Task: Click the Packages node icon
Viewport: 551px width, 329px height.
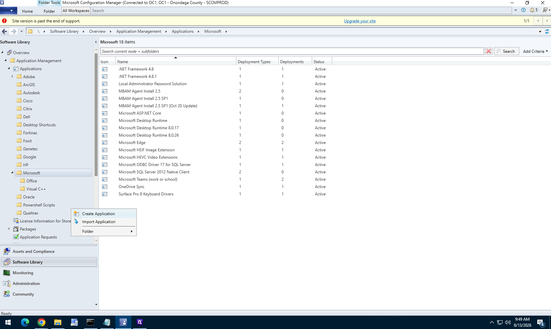Action: point(16,229)
